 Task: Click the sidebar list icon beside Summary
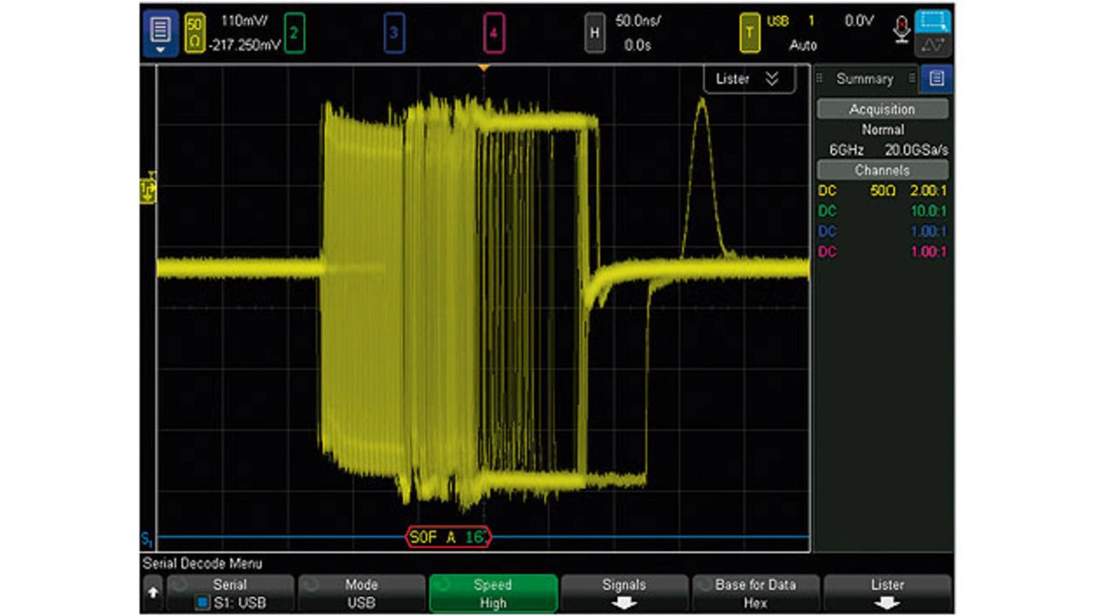(937, 79)
